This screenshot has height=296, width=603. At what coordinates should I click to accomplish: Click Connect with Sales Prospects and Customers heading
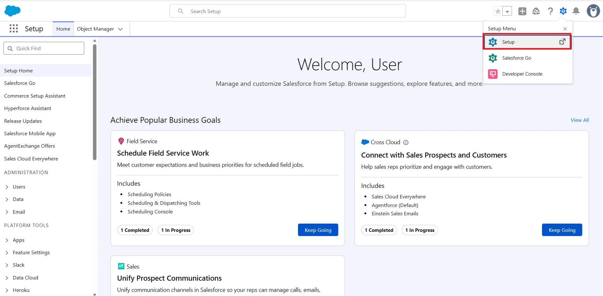[434, 155]
